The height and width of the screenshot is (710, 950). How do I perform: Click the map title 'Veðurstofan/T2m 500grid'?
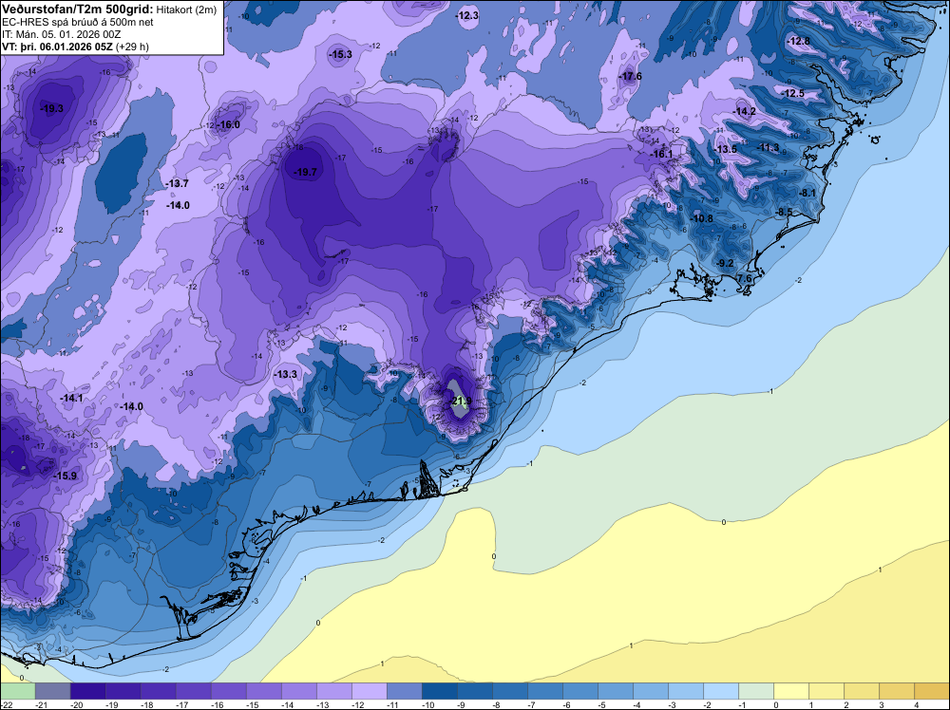click(x=78, y=9)
